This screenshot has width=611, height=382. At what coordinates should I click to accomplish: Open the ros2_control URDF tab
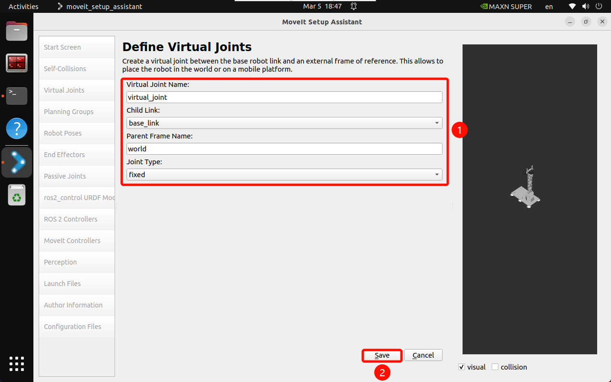pos(77,198)
